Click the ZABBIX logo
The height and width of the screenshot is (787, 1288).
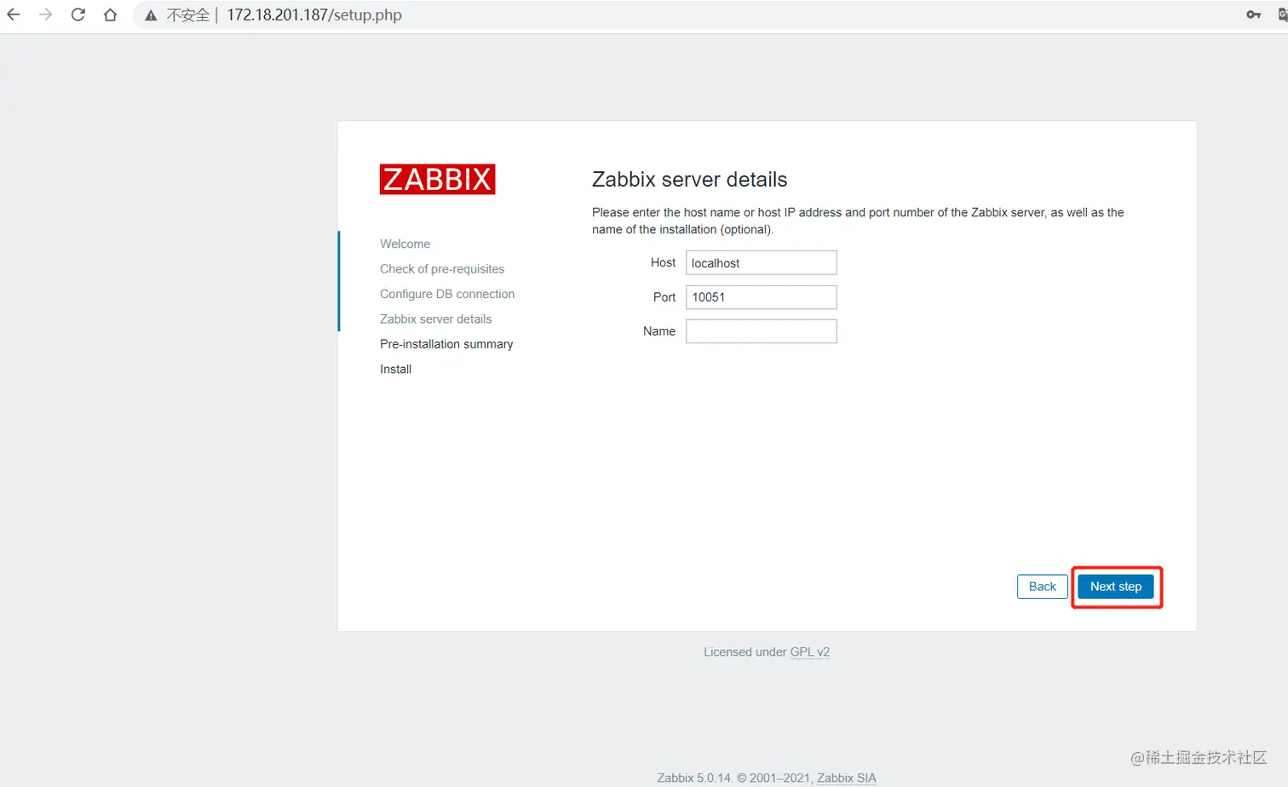click(x=437, y=179)
